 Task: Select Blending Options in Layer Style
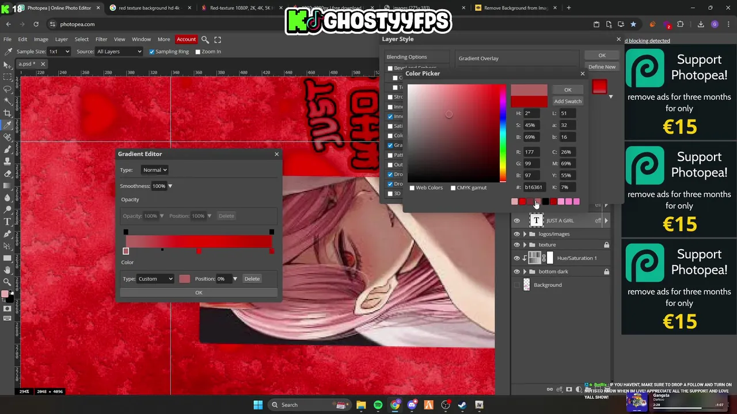tap(417, 57)
